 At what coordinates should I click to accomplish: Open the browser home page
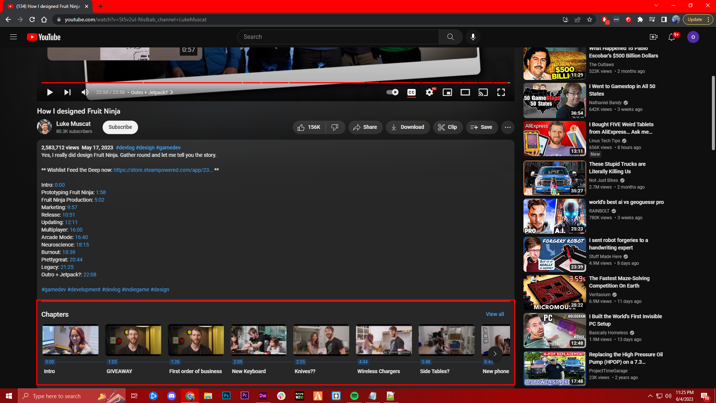coord(44,19)
